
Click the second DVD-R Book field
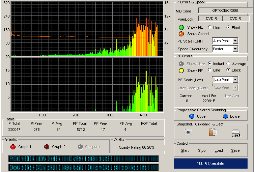click(236, 19)
